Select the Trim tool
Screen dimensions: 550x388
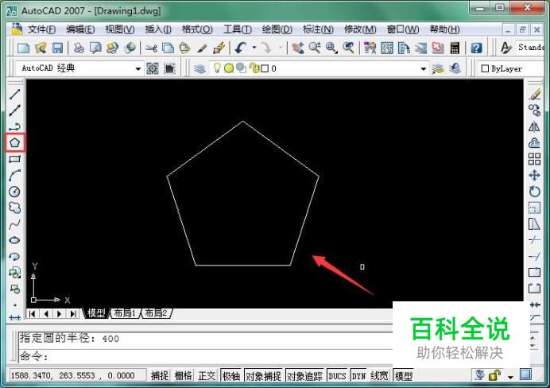535,240
